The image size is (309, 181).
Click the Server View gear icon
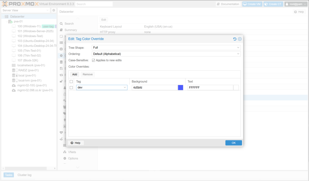point(54,10)
